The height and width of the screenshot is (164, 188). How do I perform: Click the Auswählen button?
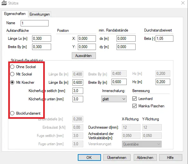pos(84,56)
